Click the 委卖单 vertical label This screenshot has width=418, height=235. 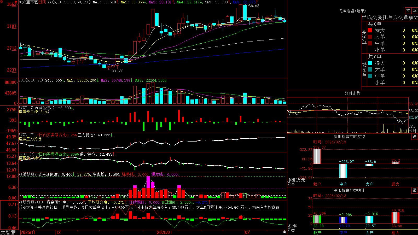(364, 70)
